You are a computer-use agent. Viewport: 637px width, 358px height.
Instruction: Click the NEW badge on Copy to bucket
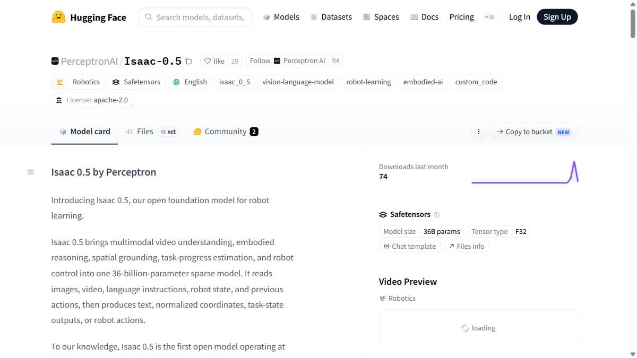(x=563, y=132)
